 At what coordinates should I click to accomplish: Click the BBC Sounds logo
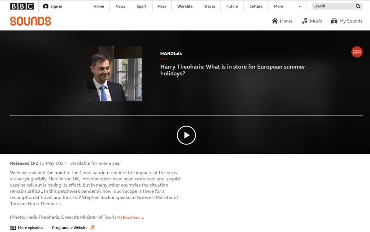click(30, 21)
